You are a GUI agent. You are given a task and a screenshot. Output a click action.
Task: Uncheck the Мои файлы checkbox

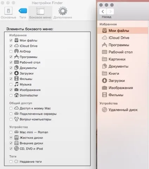point(11,40)
